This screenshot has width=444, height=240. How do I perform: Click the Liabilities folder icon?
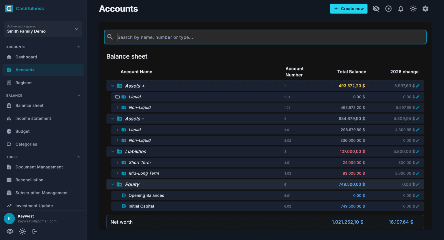(x=119, y=151)
